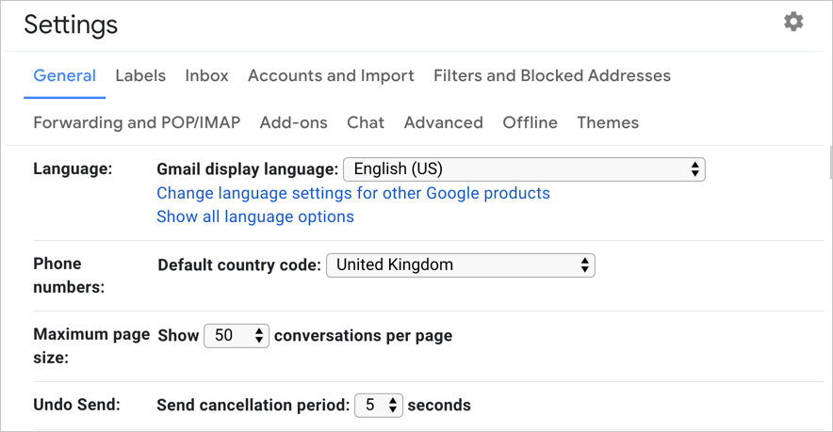Open the Chat settings tab

pyautogui.click(x=366, y=122)
